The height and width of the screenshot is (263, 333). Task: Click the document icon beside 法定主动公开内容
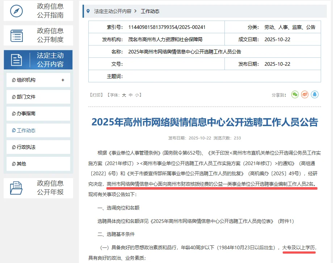pos(17,60)
